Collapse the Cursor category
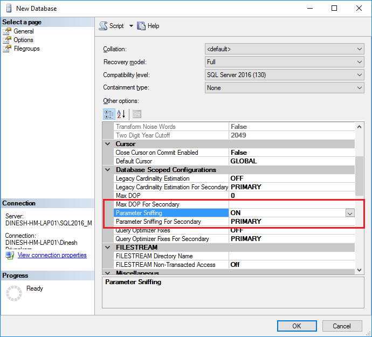 [108, 144]
